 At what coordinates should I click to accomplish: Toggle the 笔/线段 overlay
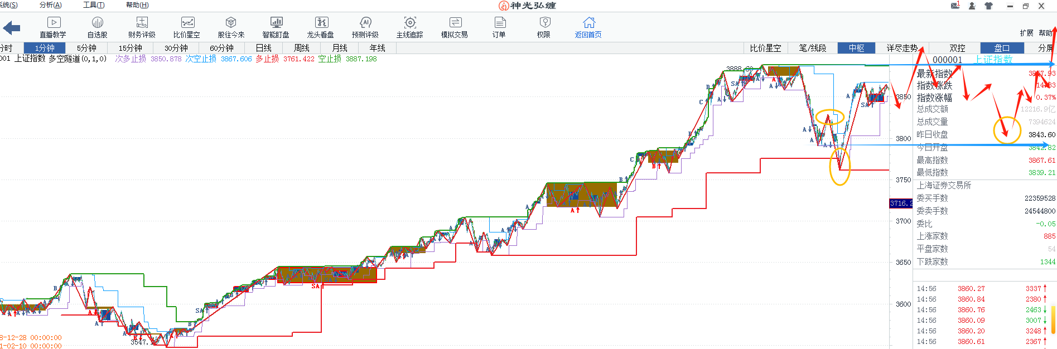pyautogui.click(x=813, y=48)
